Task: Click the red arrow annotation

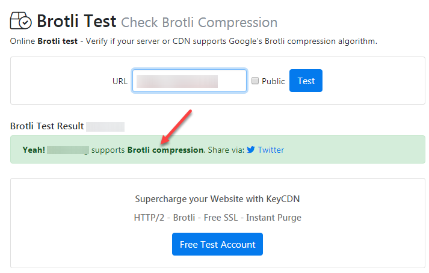Action: 176,127
